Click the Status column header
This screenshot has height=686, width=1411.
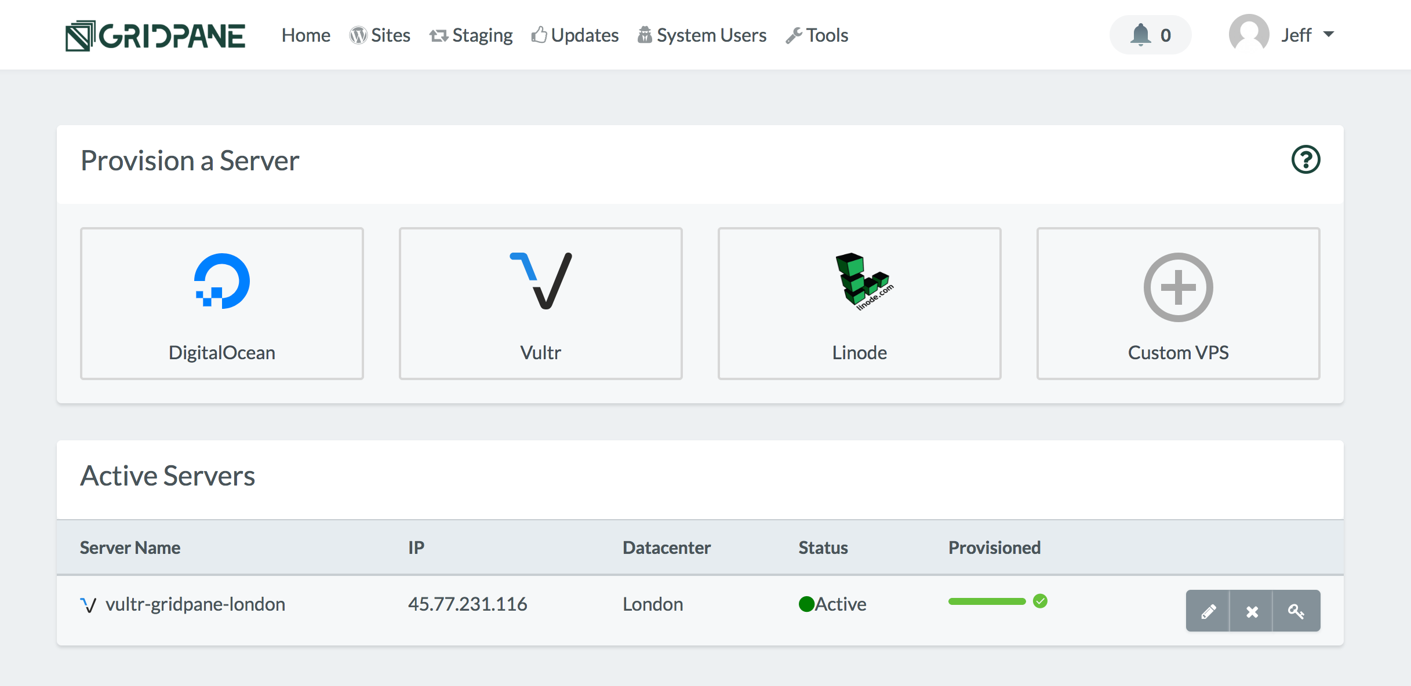tap(823, 548)
